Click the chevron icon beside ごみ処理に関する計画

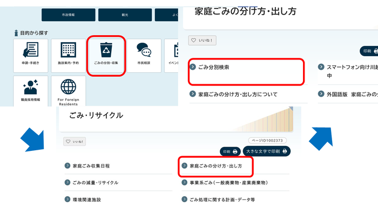click(185, 199)
